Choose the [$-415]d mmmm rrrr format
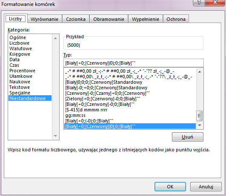 point(86,110)
